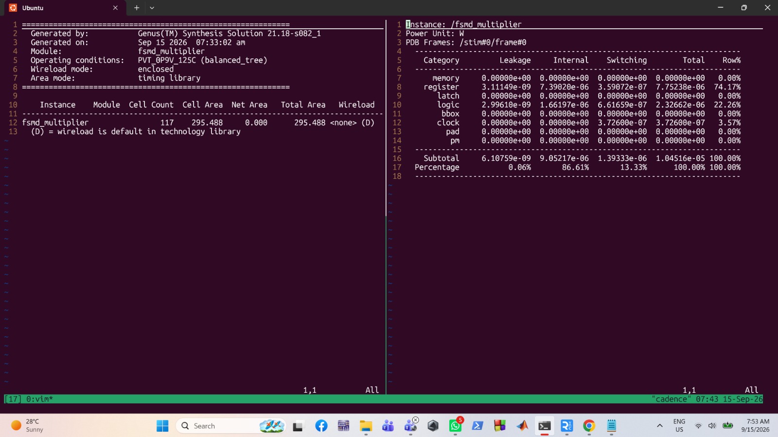This screenshot has width=778, height=437.
Task: Click the taskbar Search box
Action: coord(231,426)
